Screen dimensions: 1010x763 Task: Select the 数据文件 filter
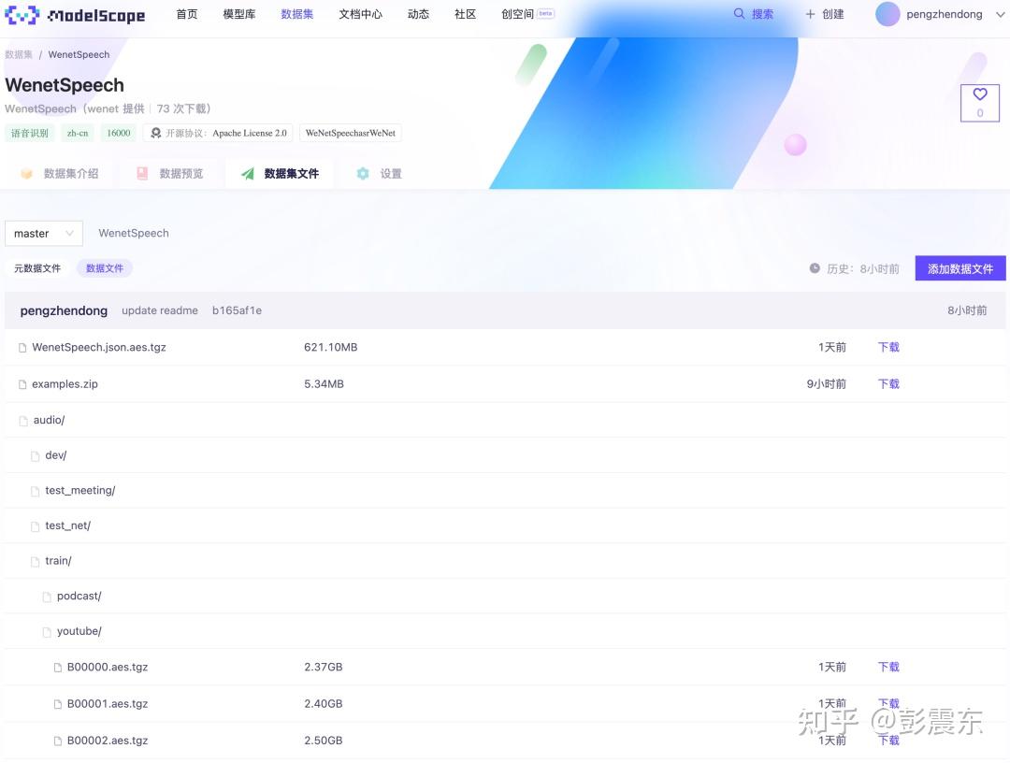tap(105, 268)
